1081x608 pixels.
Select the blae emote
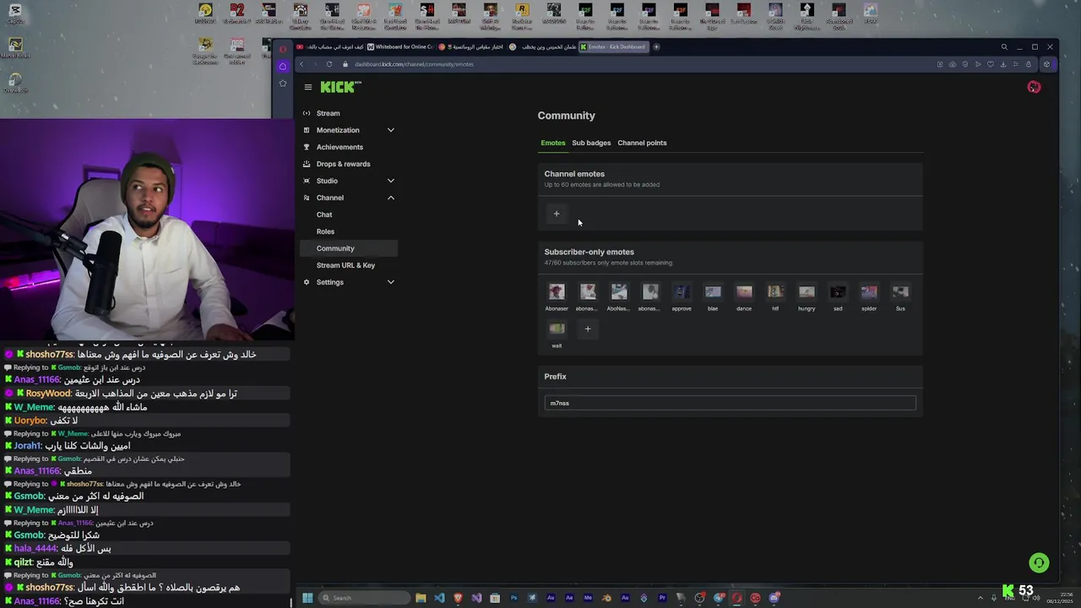(713, 292)
